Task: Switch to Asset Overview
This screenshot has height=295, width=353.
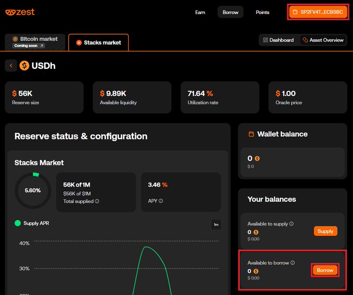Action: pos(323,40)
